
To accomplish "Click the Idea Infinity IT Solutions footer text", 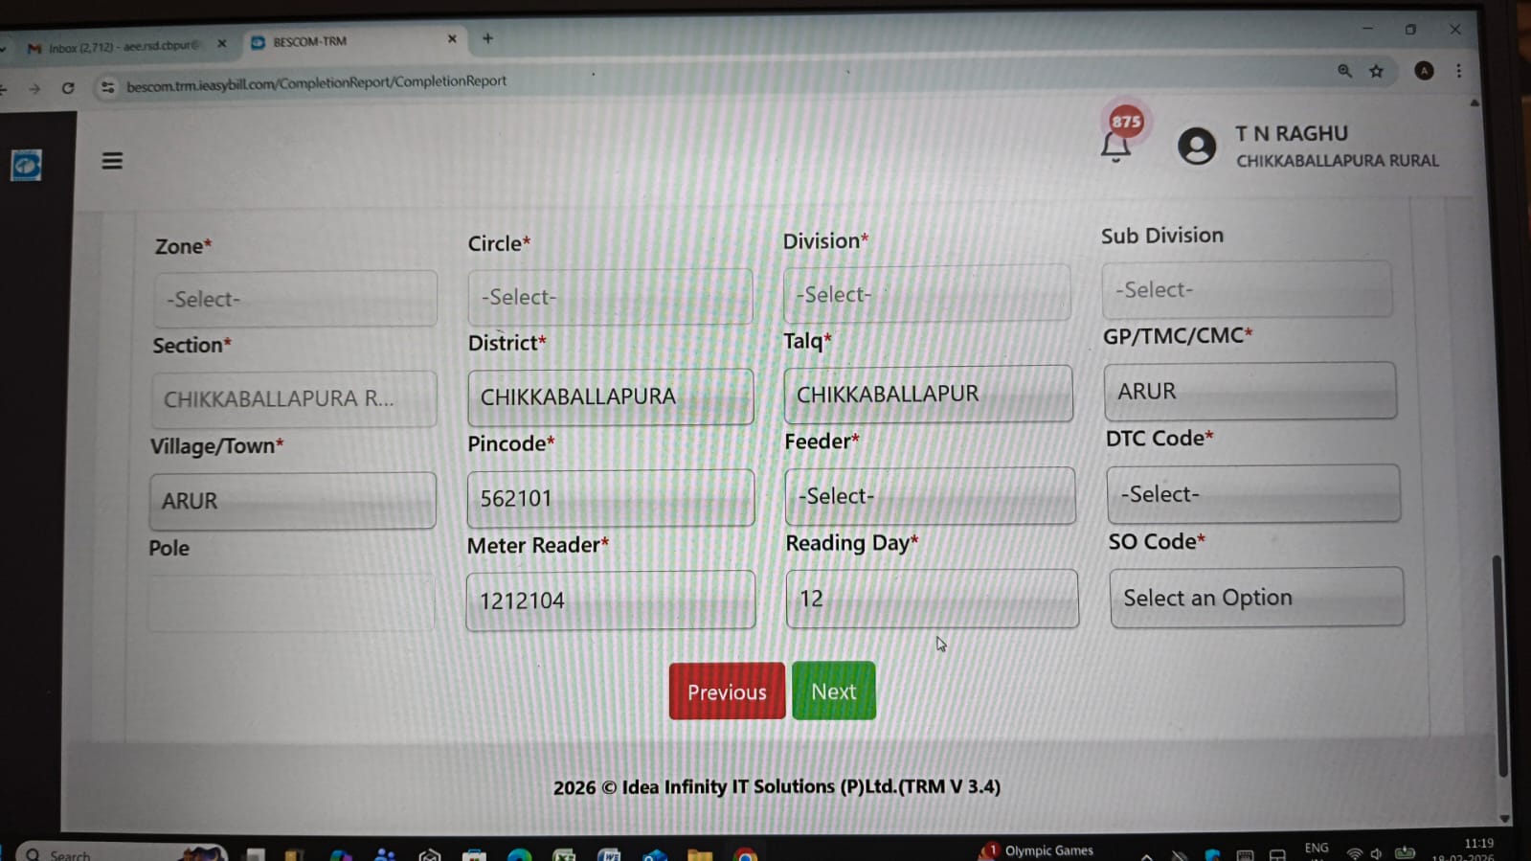I will pos(777,787).
